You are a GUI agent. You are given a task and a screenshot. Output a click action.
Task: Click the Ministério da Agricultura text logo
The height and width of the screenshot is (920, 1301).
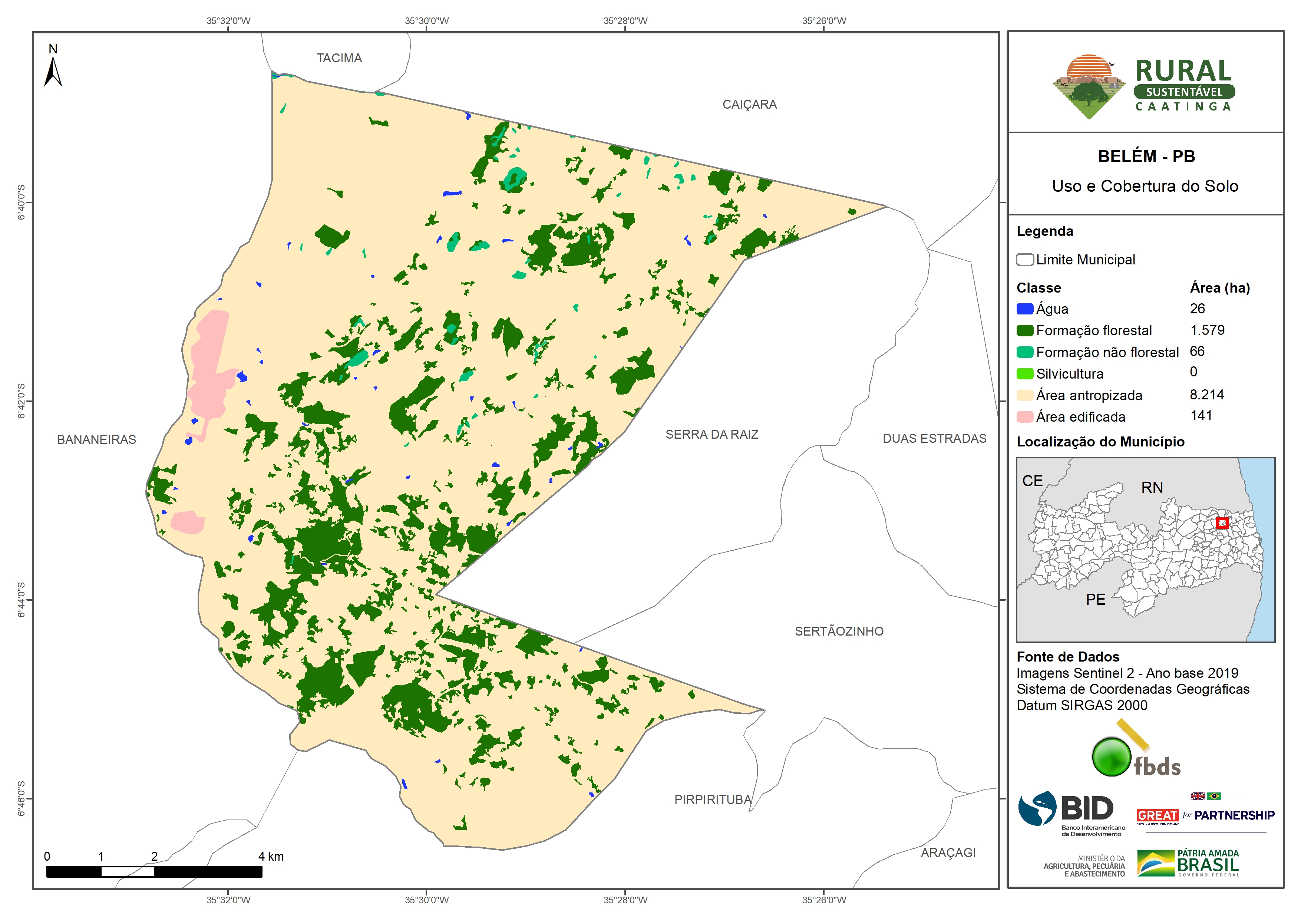(1084, 866)
